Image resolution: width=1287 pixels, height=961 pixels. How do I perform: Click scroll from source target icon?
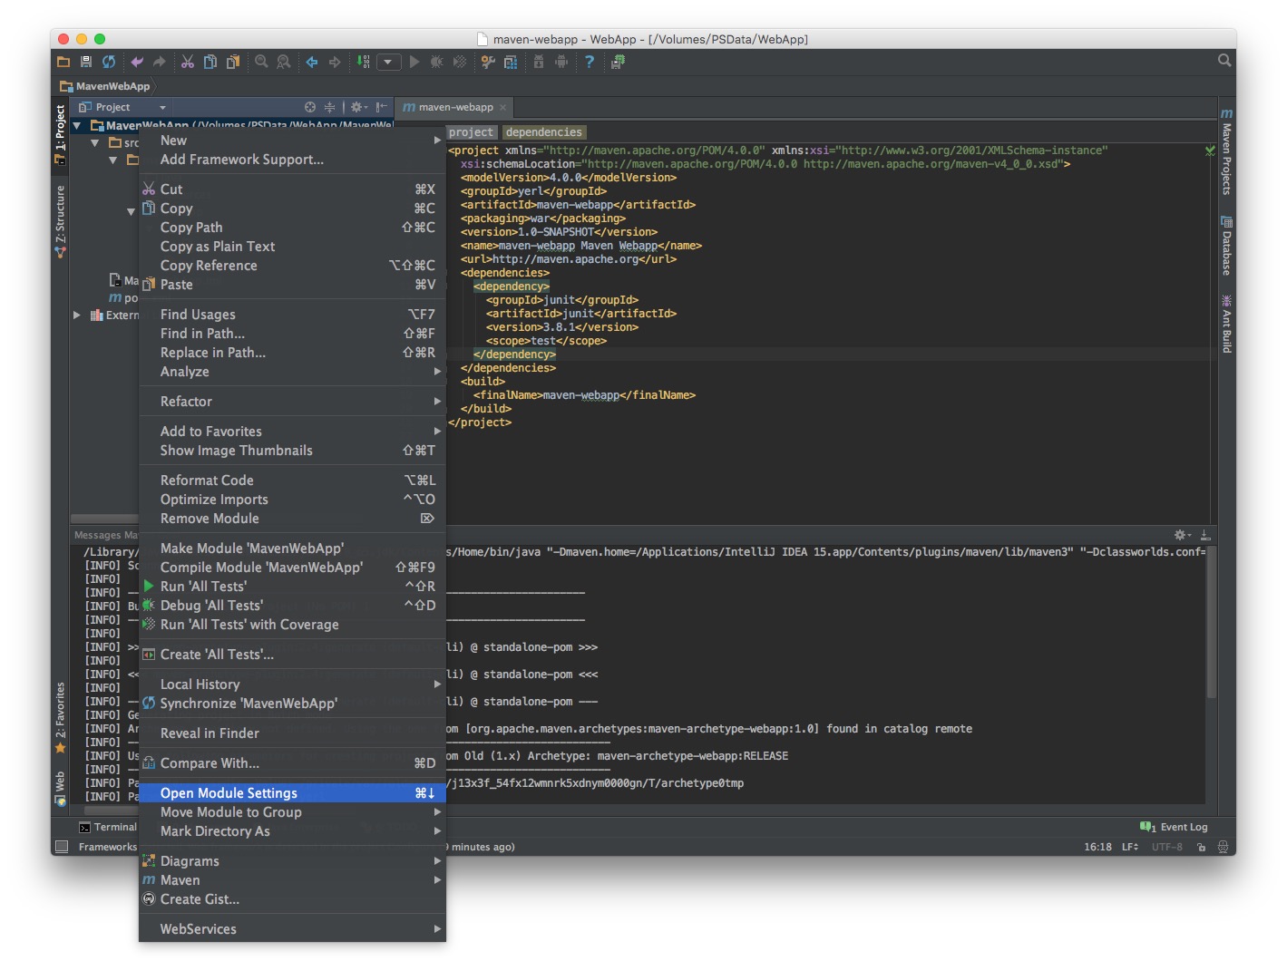coord(310,107)
